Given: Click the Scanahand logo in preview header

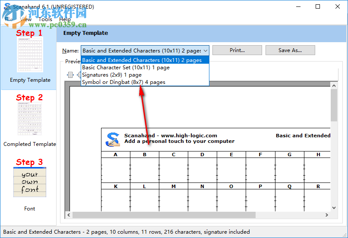Looking at the screenshot, I should point(113,140).
